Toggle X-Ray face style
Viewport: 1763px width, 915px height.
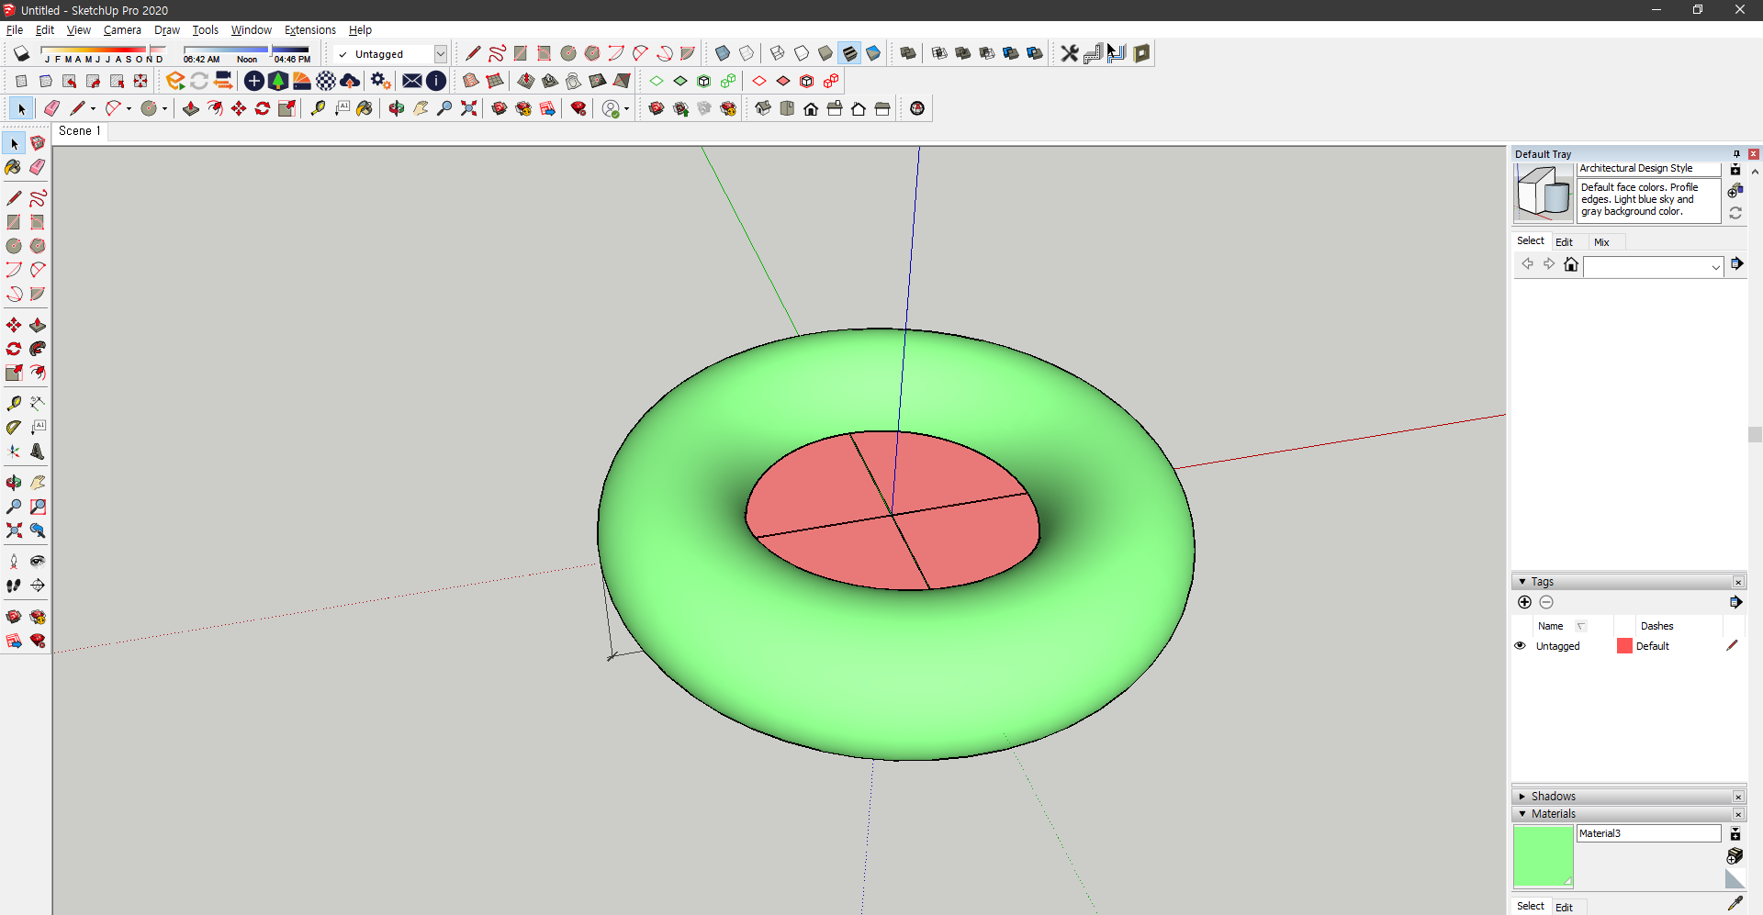[723, 53]
